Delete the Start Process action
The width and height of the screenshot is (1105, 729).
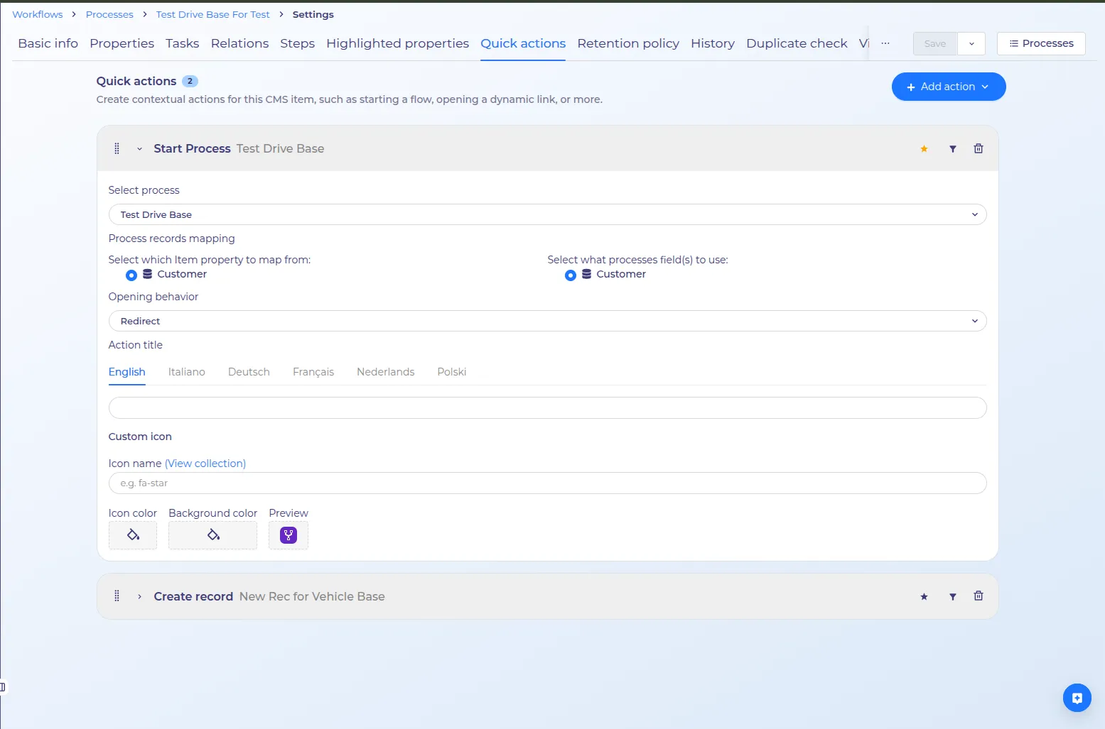point(979,148)
